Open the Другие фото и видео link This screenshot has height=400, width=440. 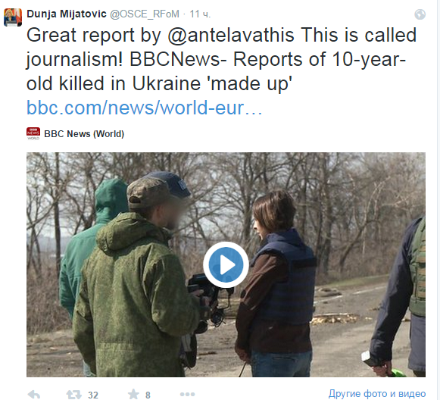377,394
